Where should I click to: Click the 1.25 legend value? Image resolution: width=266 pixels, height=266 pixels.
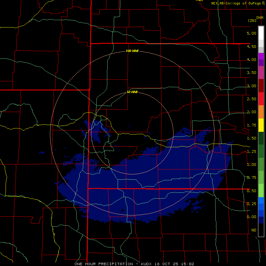click(252, 152)
